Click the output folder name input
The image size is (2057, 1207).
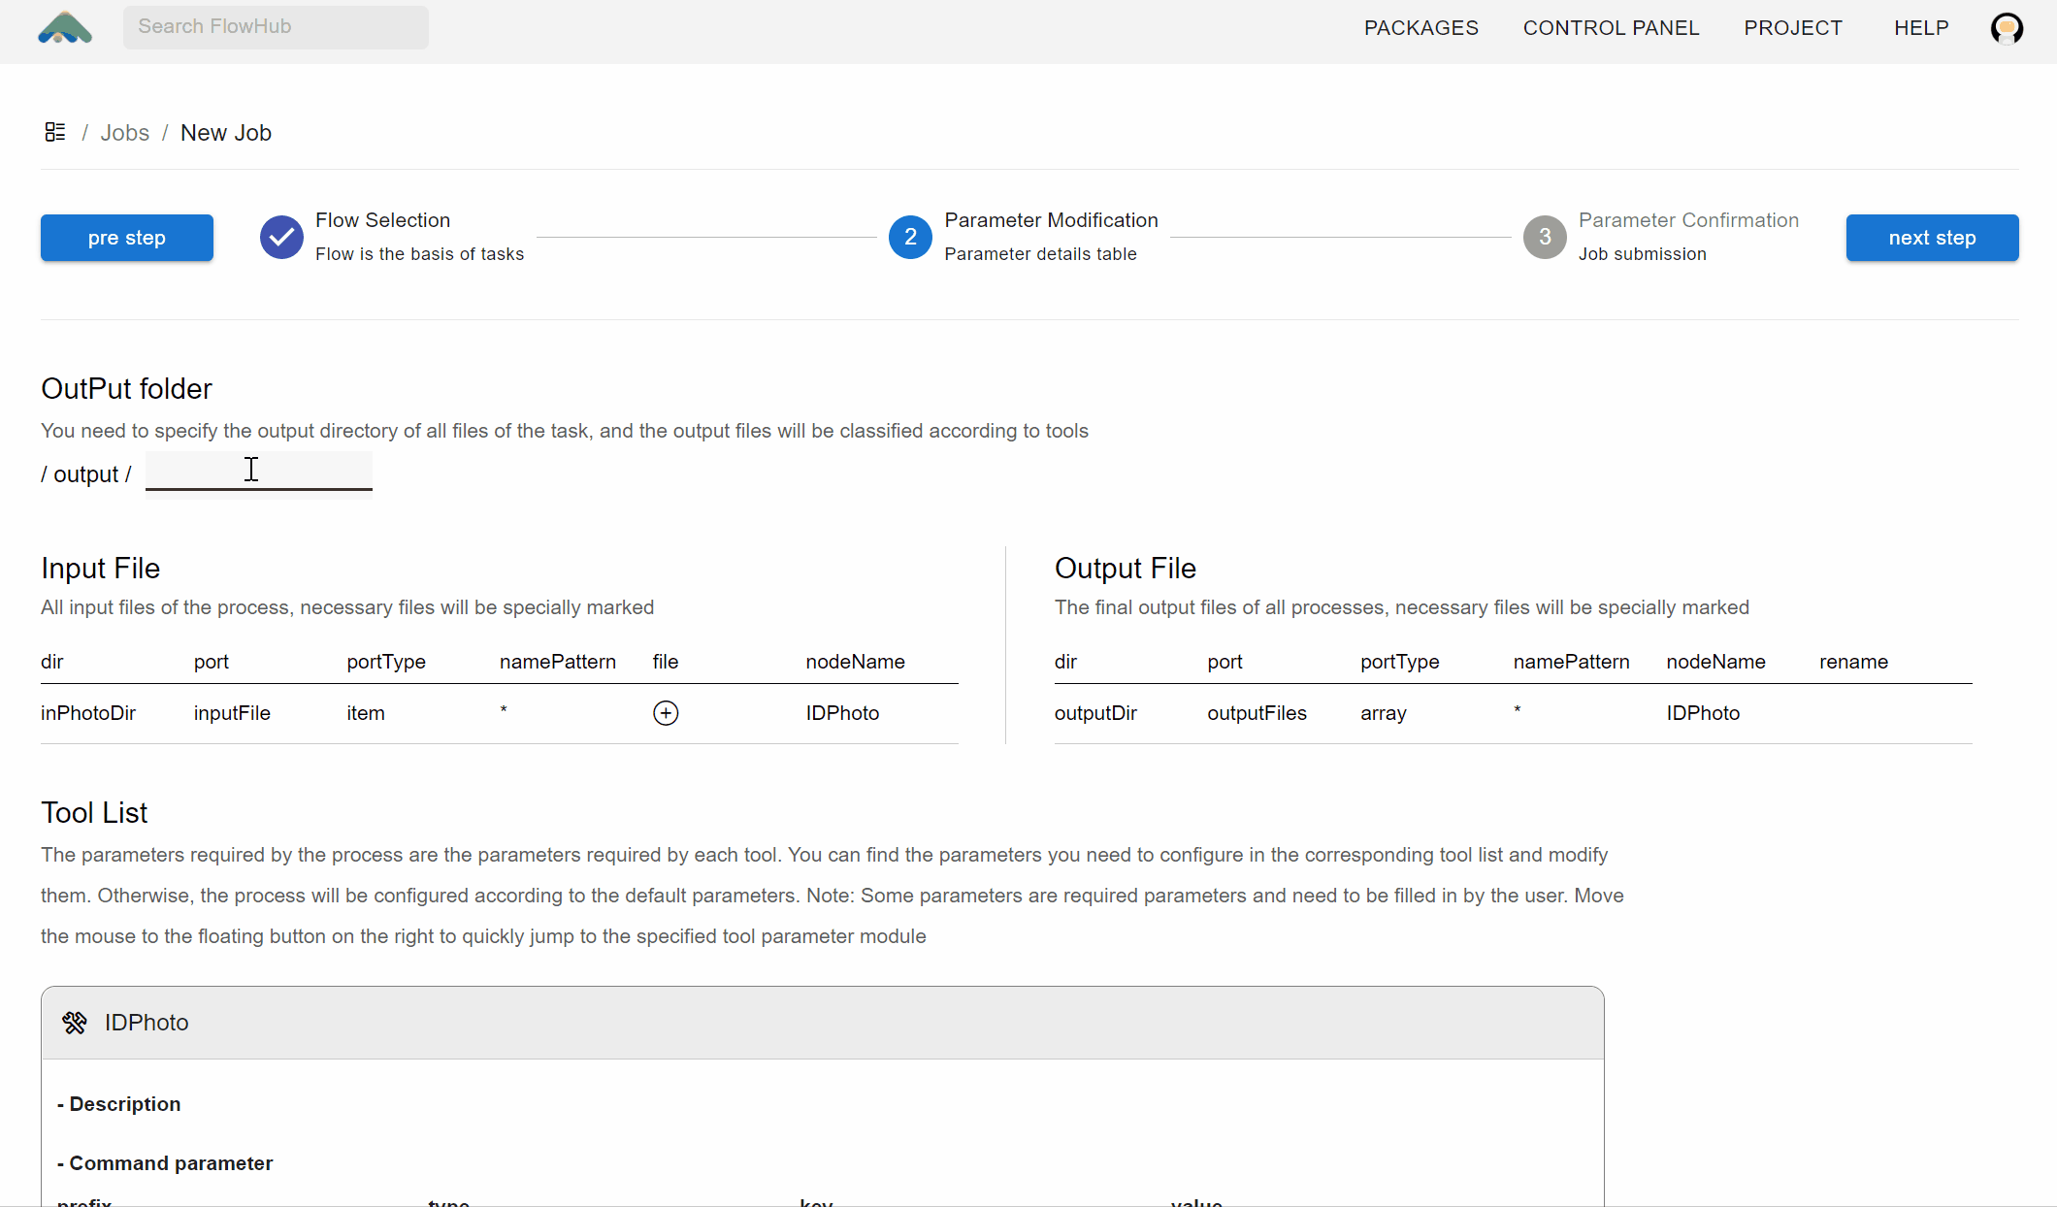tap(259, 471)
